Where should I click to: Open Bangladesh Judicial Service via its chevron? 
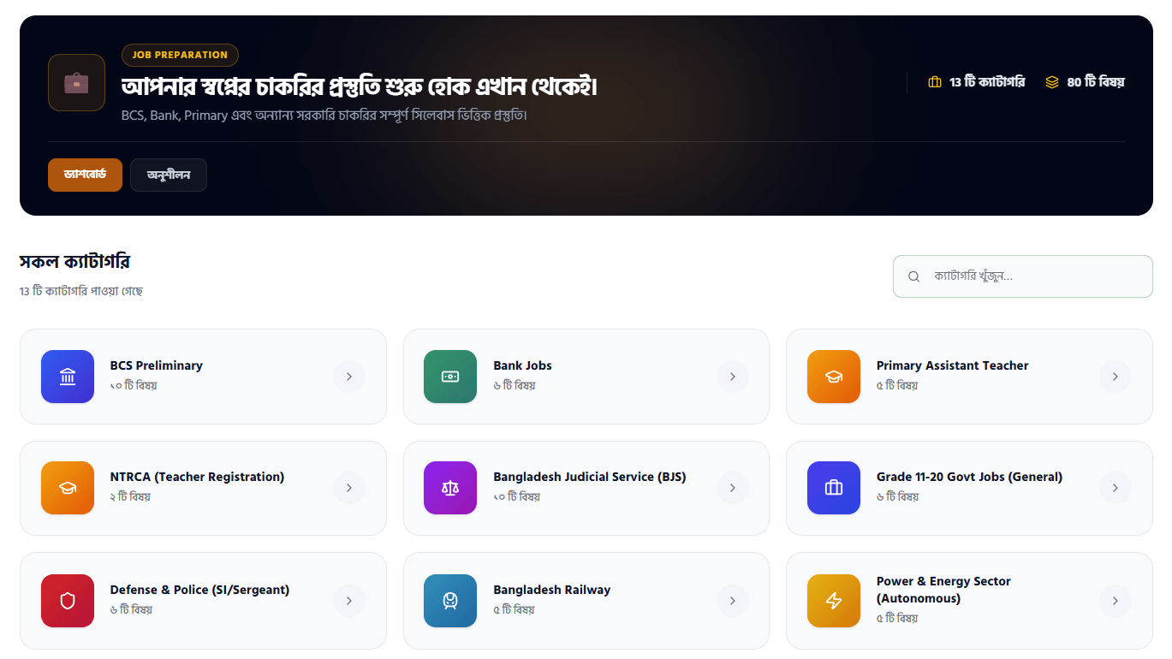point(733,488)
